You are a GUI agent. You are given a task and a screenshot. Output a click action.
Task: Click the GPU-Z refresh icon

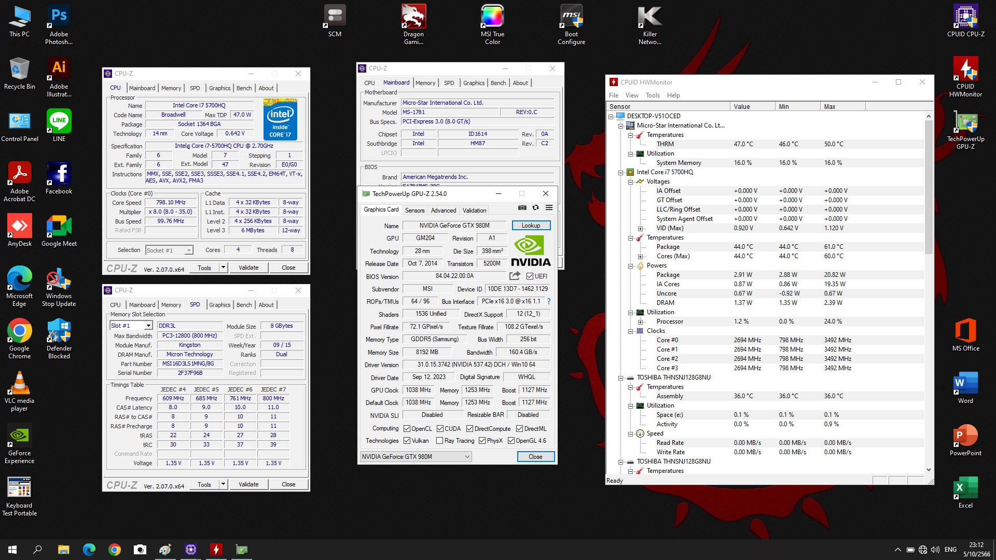click(x=535, y=207)
